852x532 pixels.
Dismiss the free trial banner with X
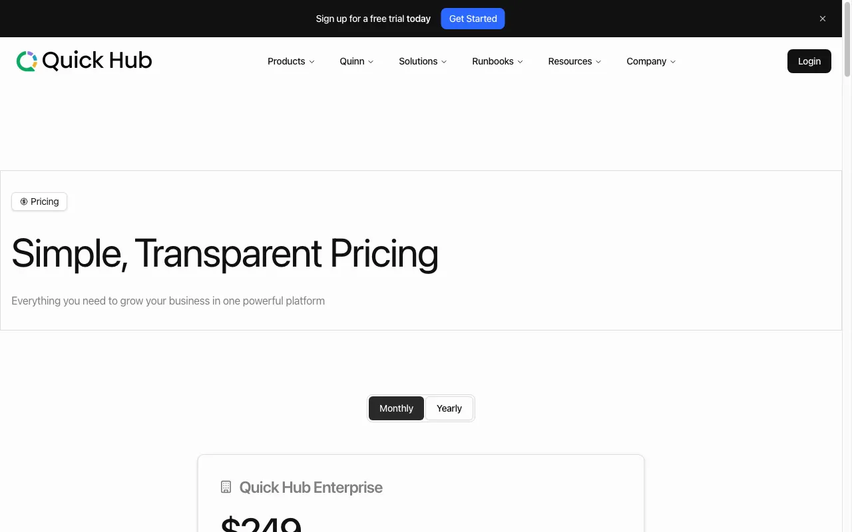click(823, 19)
